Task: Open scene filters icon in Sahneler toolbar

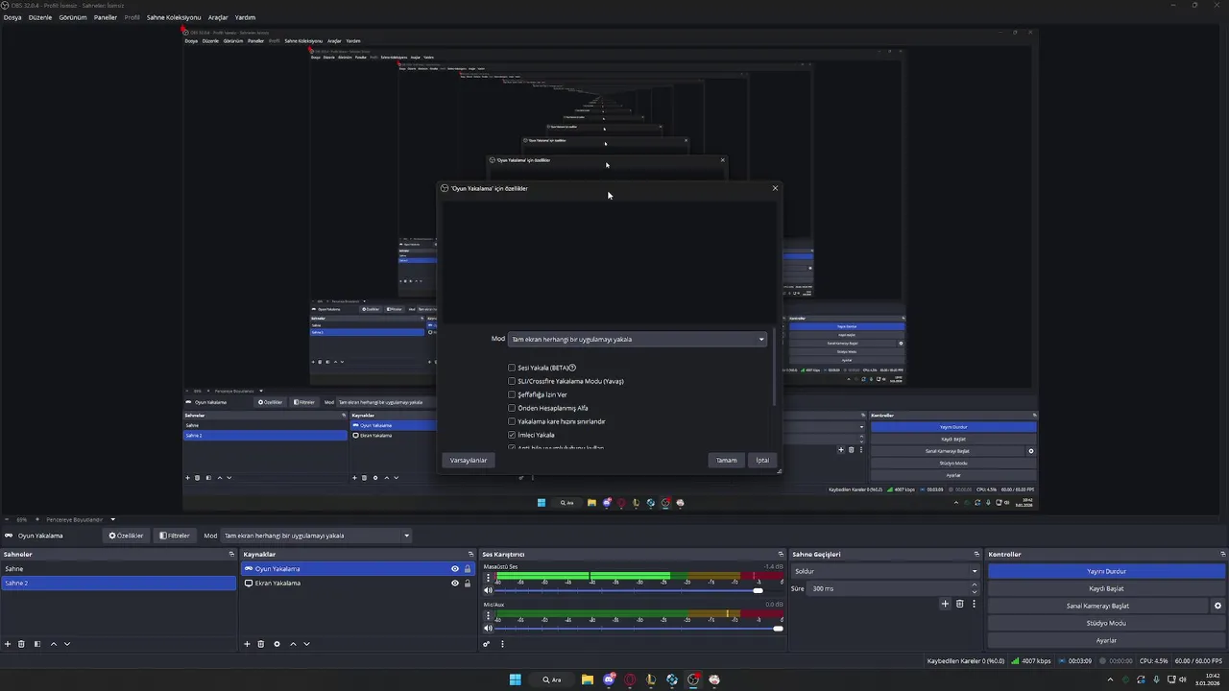Action: pos(37,644)
